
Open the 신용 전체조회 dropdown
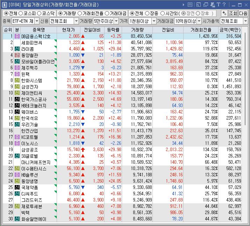coord(76,21)
